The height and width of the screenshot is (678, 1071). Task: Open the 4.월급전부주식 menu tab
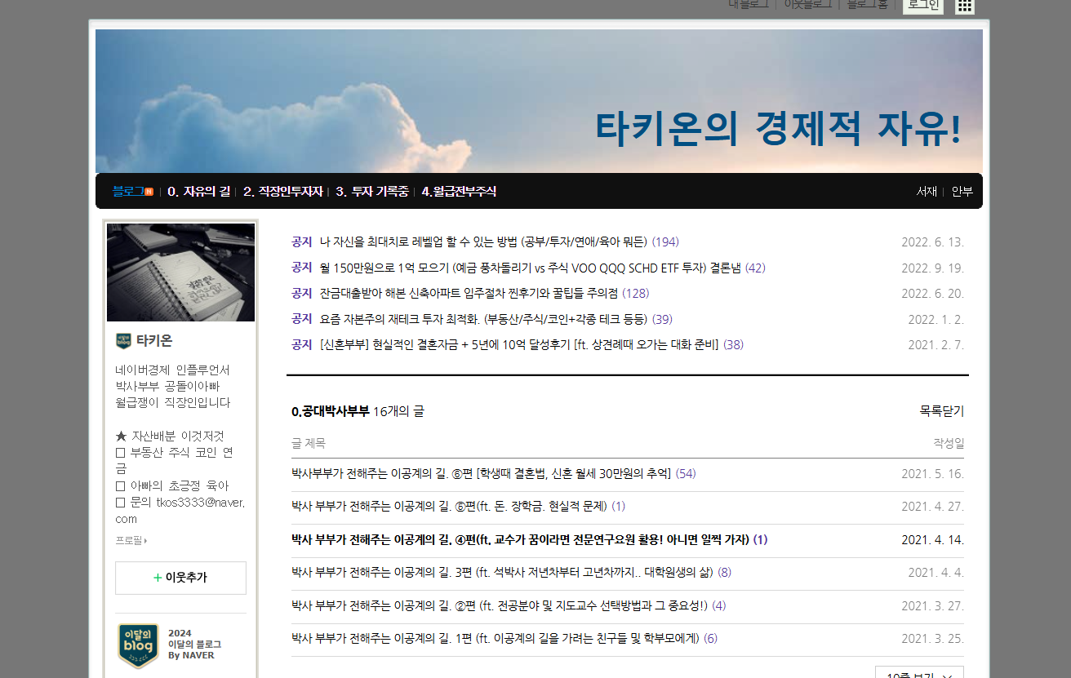pyautogui.click(x=459, y=192)
